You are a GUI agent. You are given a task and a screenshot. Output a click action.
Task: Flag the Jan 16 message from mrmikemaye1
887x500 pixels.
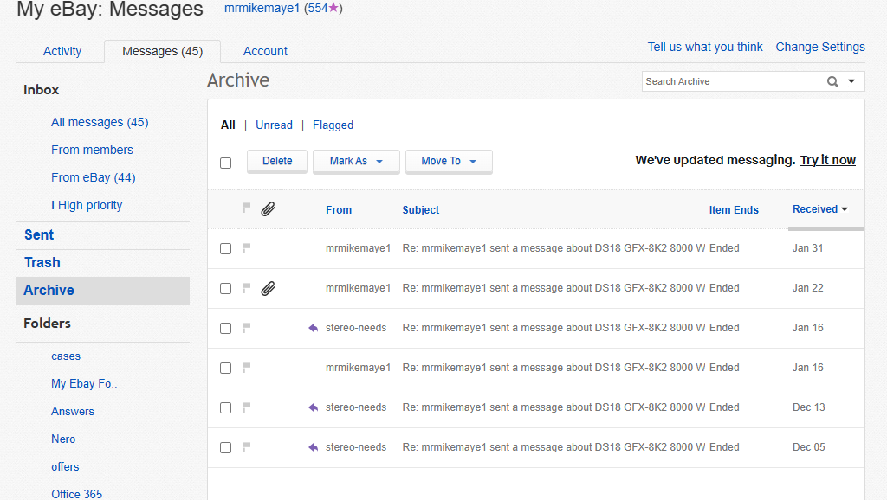click(x=247, y=368)
